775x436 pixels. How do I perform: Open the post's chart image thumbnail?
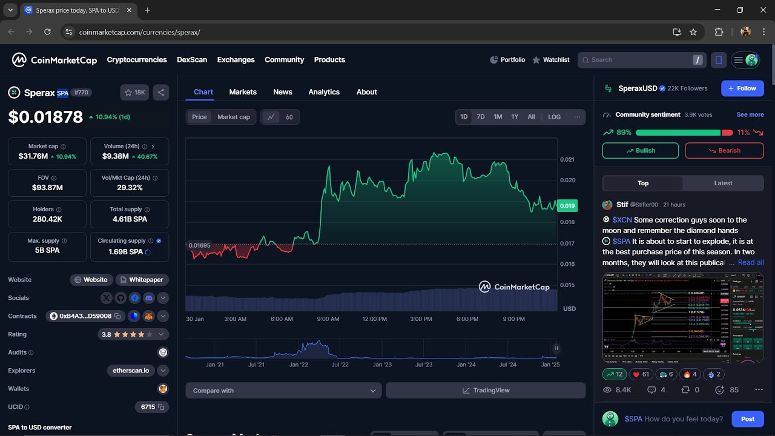pyautogui.click(x=683, y=318)
